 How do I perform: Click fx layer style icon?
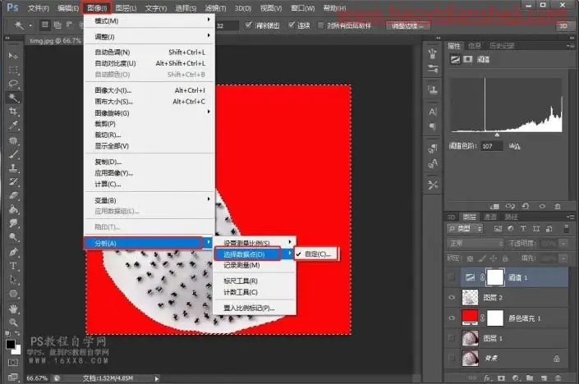point(487,377)
